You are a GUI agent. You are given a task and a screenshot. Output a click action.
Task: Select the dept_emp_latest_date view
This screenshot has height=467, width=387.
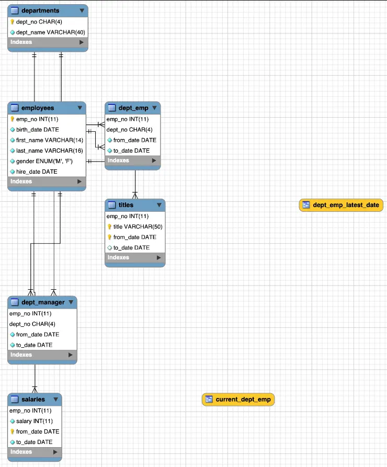tap(346, 205)
